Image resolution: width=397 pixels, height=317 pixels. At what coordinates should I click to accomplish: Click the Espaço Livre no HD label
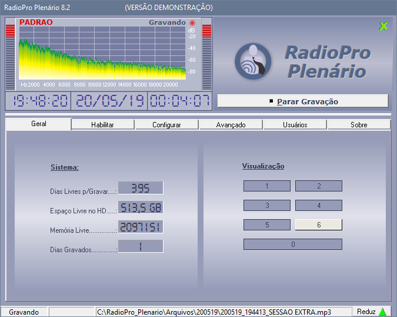(x=84, y=211)
